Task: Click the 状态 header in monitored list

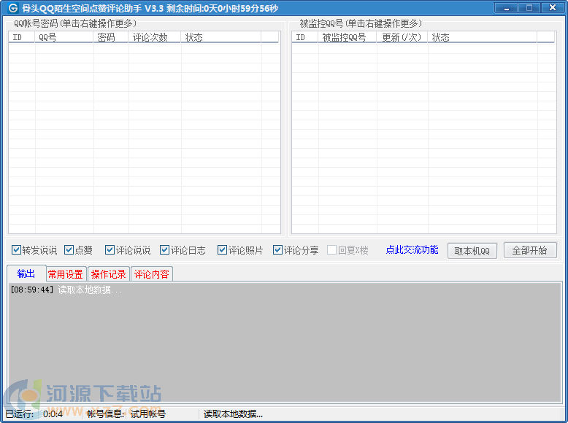Action: click(482, 37)
